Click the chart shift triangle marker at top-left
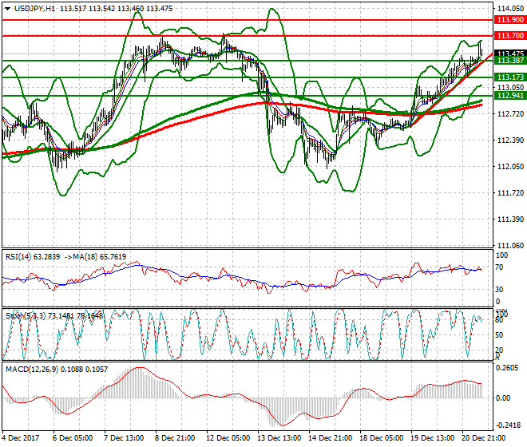 (6, 8)
